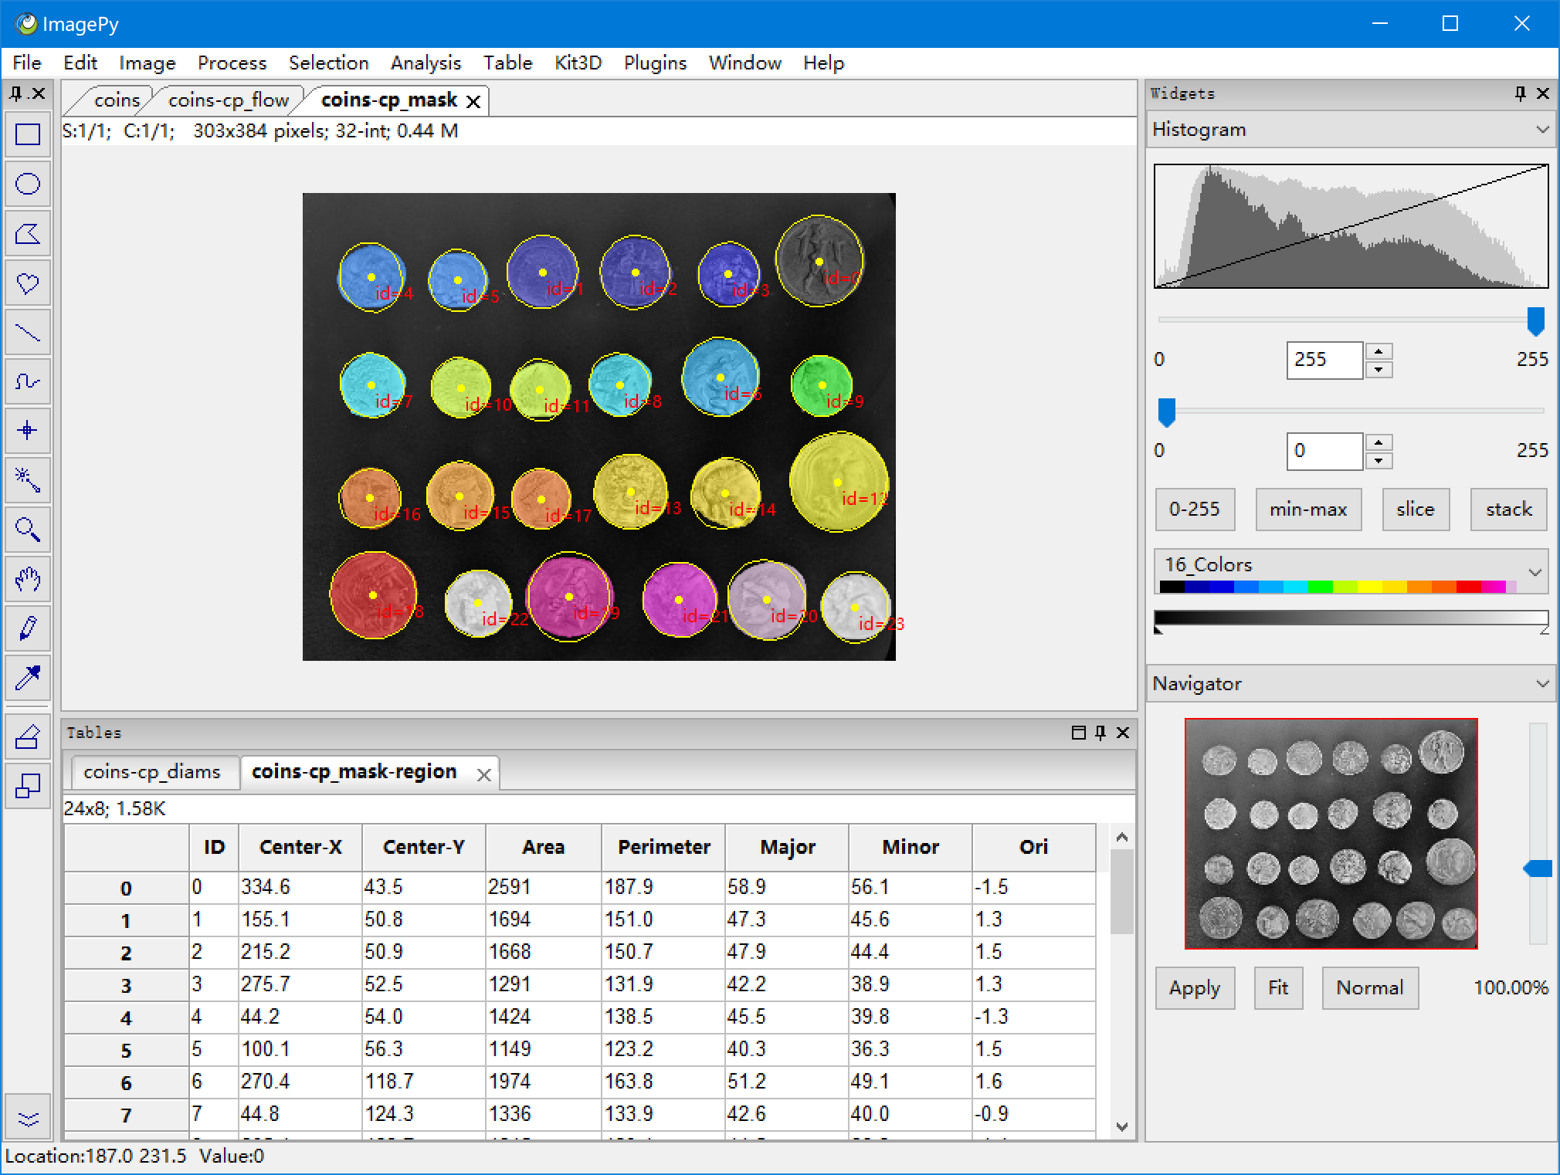Maximize the Tables panel
This screenshot has width=1560, height=1175.
coord(1079,733)
